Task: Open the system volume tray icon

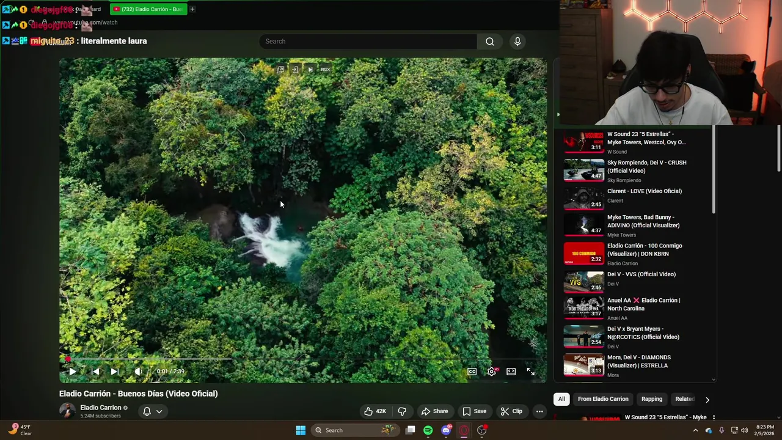Action: pos(744,430)
